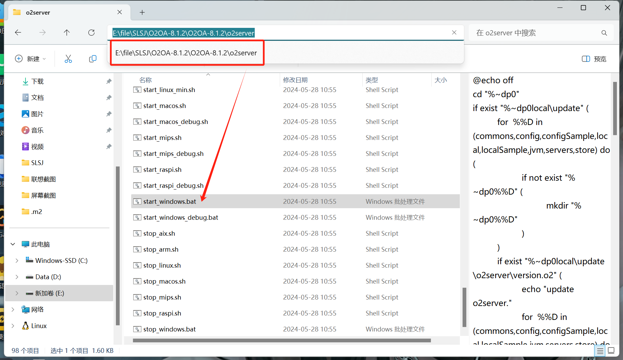Switch to large icons view layout

(611, 351)
